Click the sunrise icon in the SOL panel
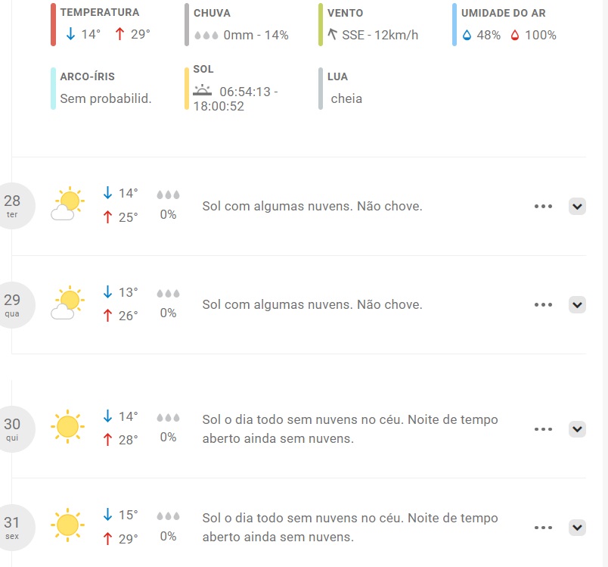 pyautogui.click(x=203, y=90)
